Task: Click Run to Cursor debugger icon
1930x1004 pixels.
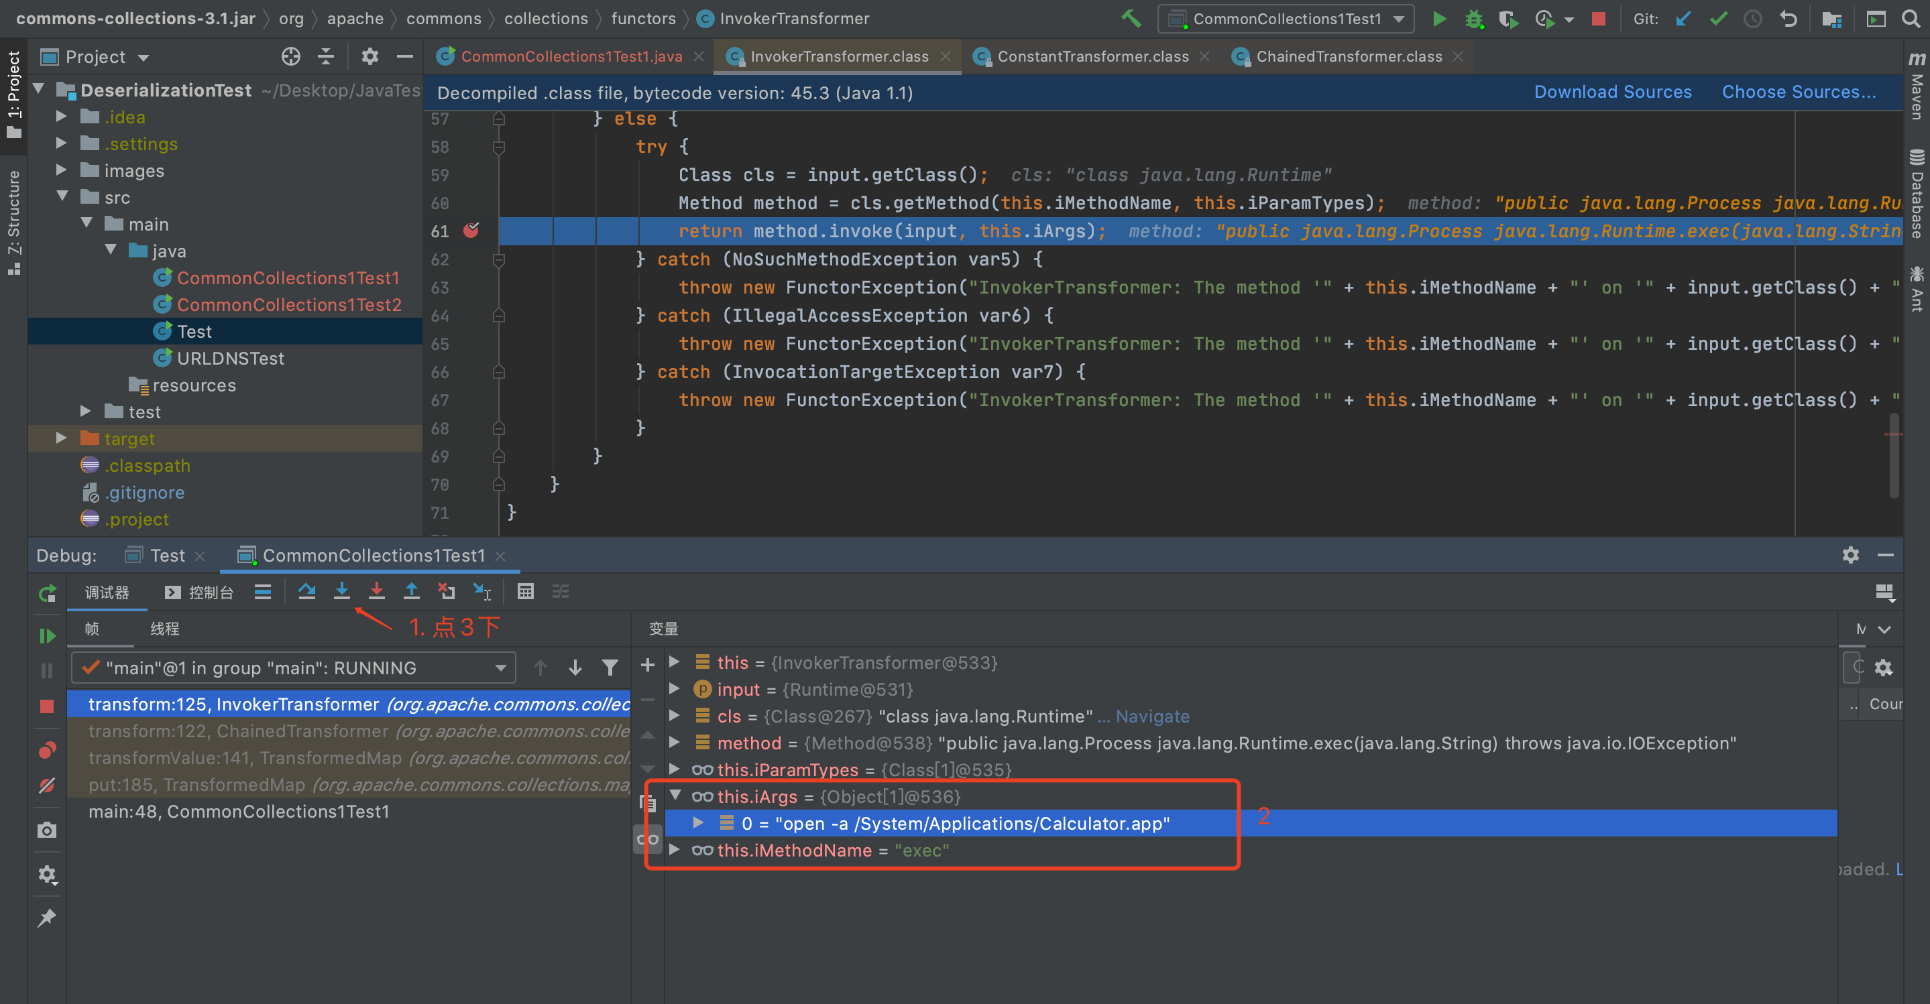Action: click(x=481, y=591)
